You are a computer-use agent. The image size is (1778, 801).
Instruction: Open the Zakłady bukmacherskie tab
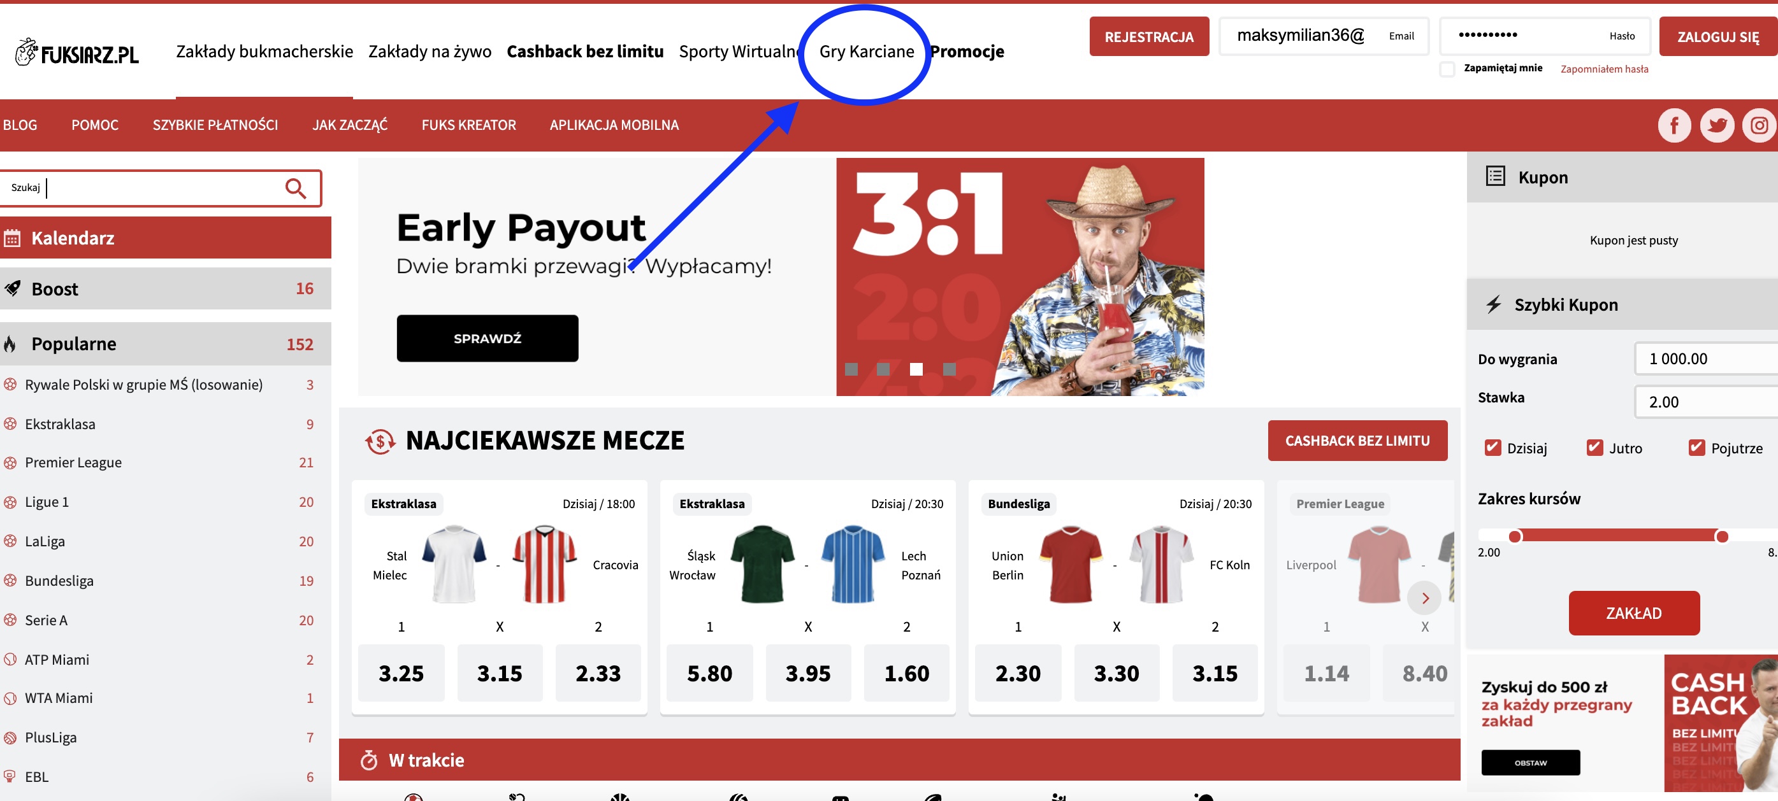pos(264,52)
